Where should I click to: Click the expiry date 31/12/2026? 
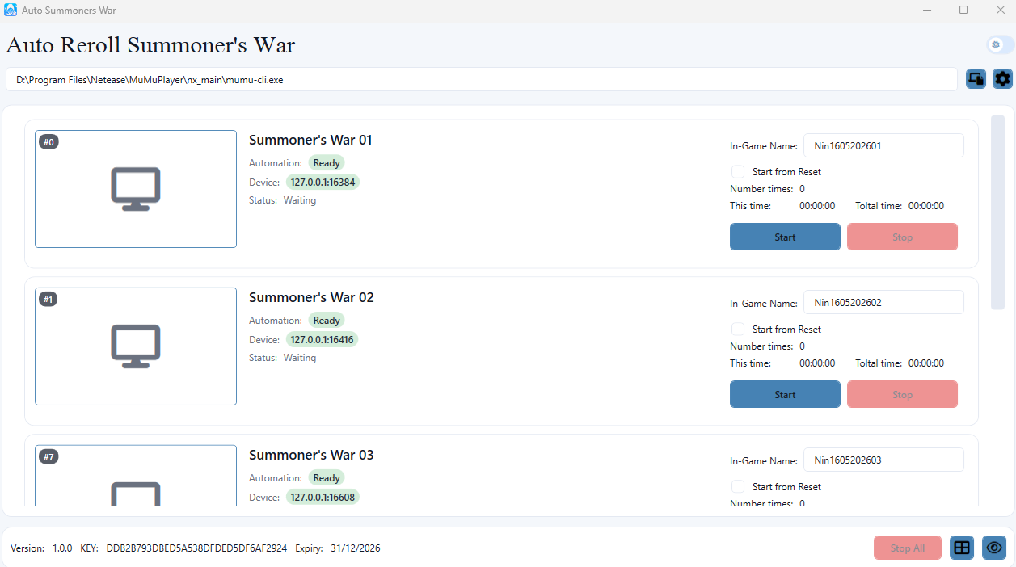(356, 548)
